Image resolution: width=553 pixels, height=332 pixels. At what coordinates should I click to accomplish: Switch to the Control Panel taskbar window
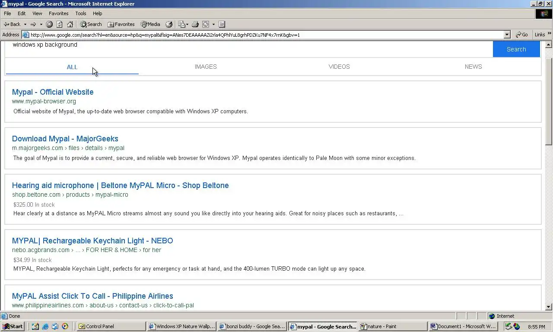111,326
